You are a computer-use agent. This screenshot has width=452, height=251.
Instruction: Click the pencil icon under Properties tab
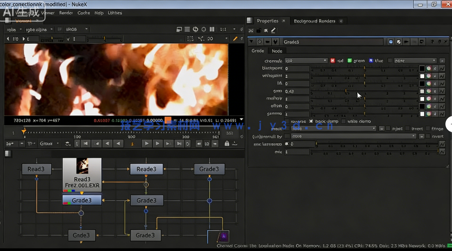point(273,31)
